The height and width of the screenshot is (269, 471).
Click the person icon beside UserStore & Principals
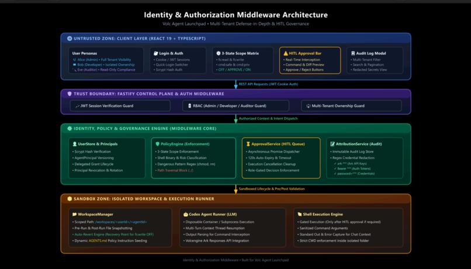[x=75, y=144]
